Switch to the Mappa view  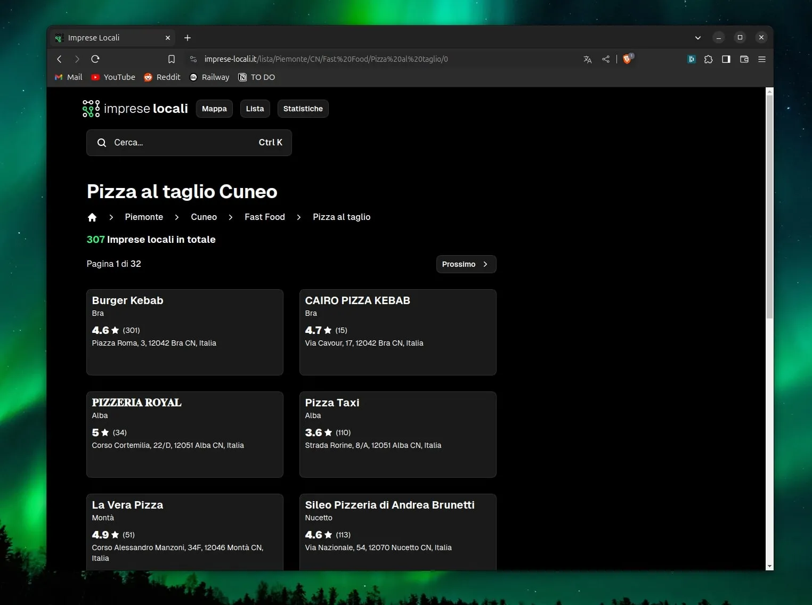coord(214,109)
